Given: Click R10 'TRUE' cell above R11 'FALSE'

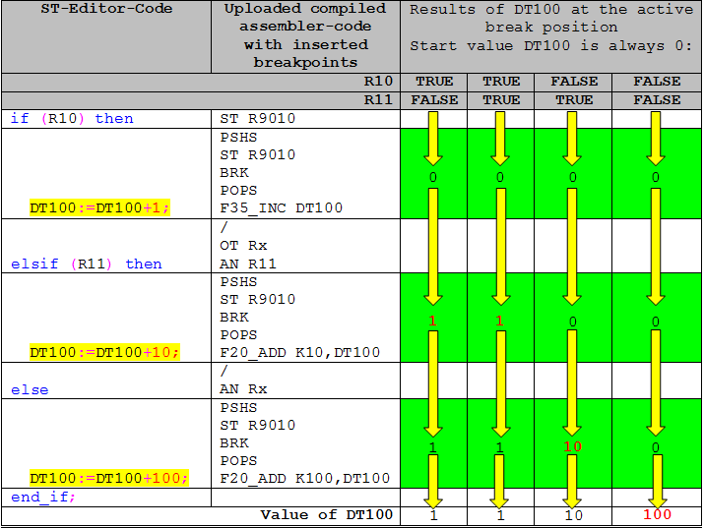Looking at the screenshot, I should coord(433,82).
